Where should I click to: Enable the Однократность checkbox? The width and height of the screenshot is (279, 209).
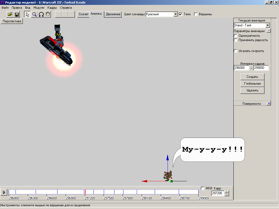[236, 36]
